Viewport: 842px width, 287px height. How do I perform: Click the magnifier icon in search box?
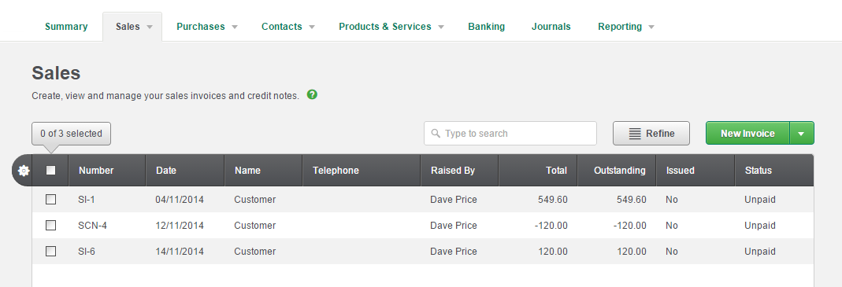click(436, 133)
